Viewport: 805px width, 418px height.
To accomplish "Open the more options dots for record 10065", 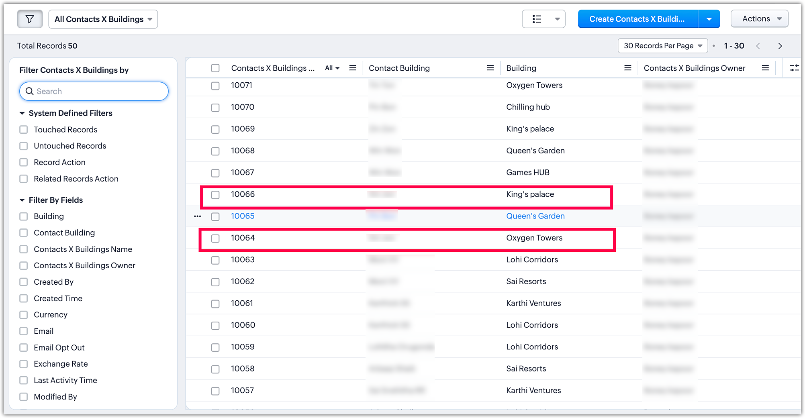I will coord(197,216).
